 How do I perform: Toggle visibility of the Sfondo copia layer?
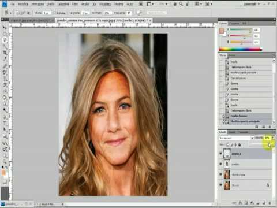click(x=220, y=174)
